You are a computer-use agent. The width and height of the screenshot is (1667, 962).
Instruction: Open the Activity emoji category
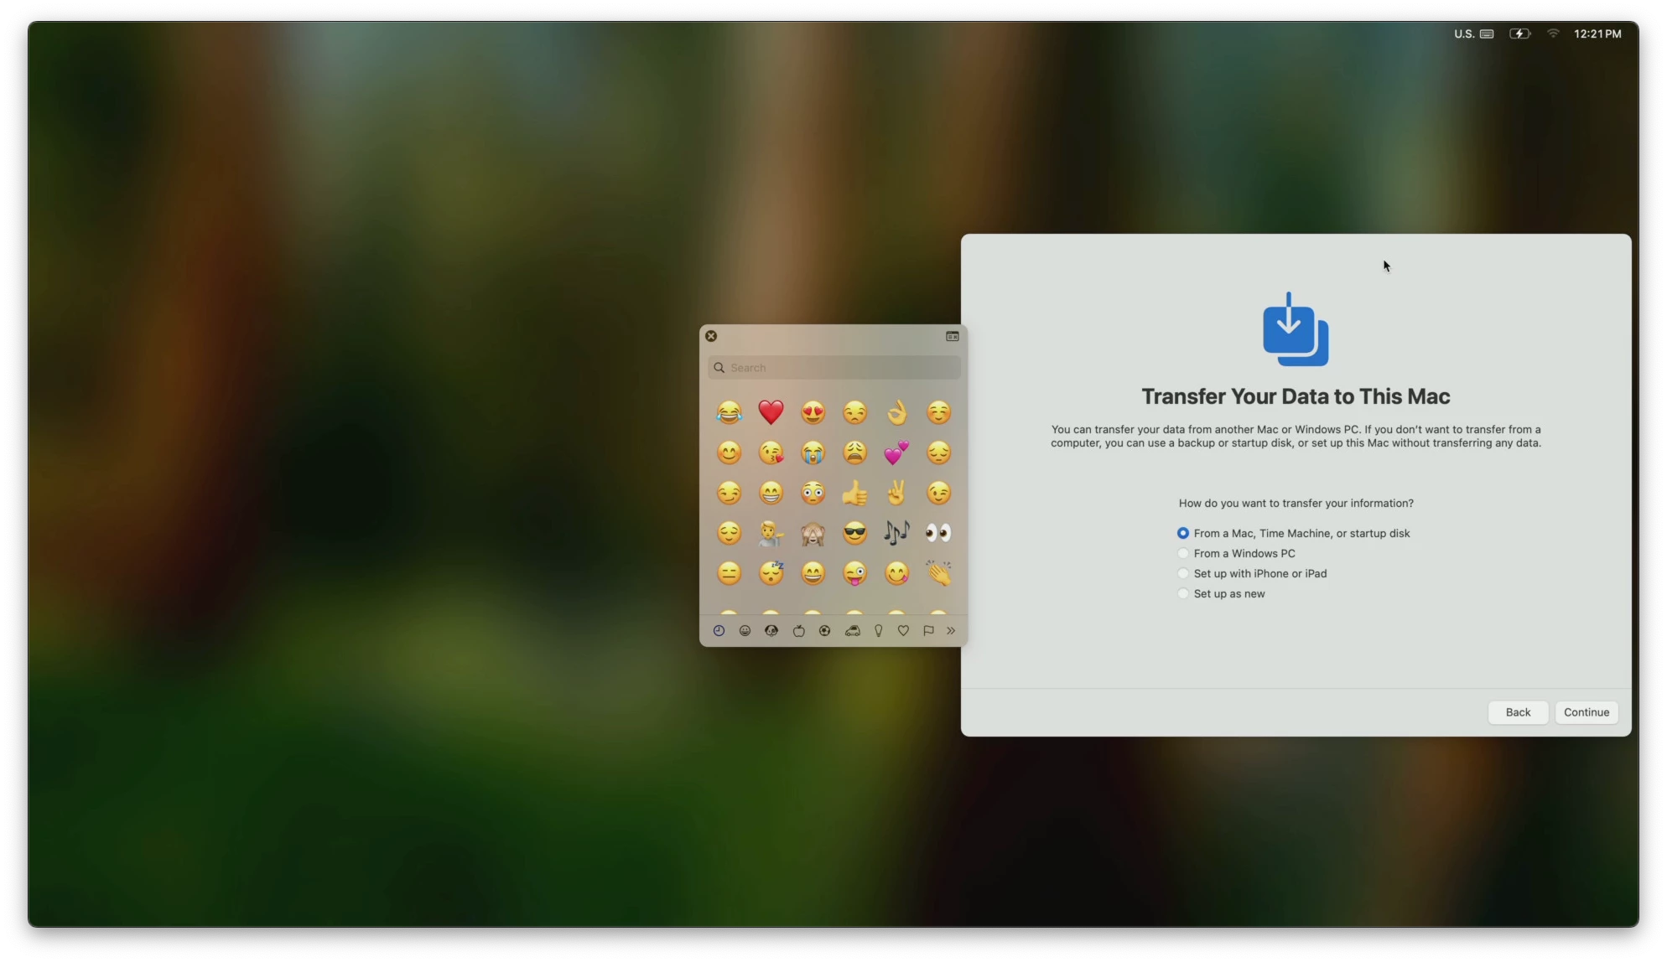click(x=825, y=631)
